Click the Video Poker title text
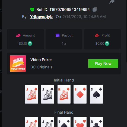This screenshot has height=127, width=127. [x=41, y=60]
